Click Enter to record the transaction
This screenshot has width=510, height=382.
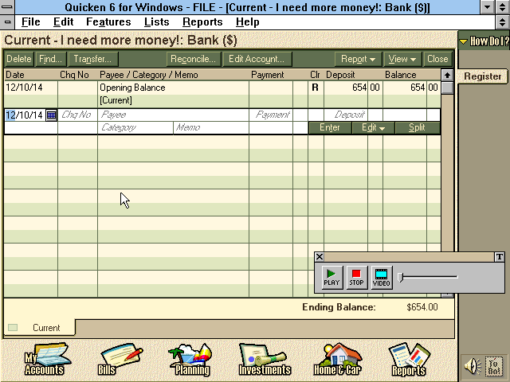coord(330,127)
